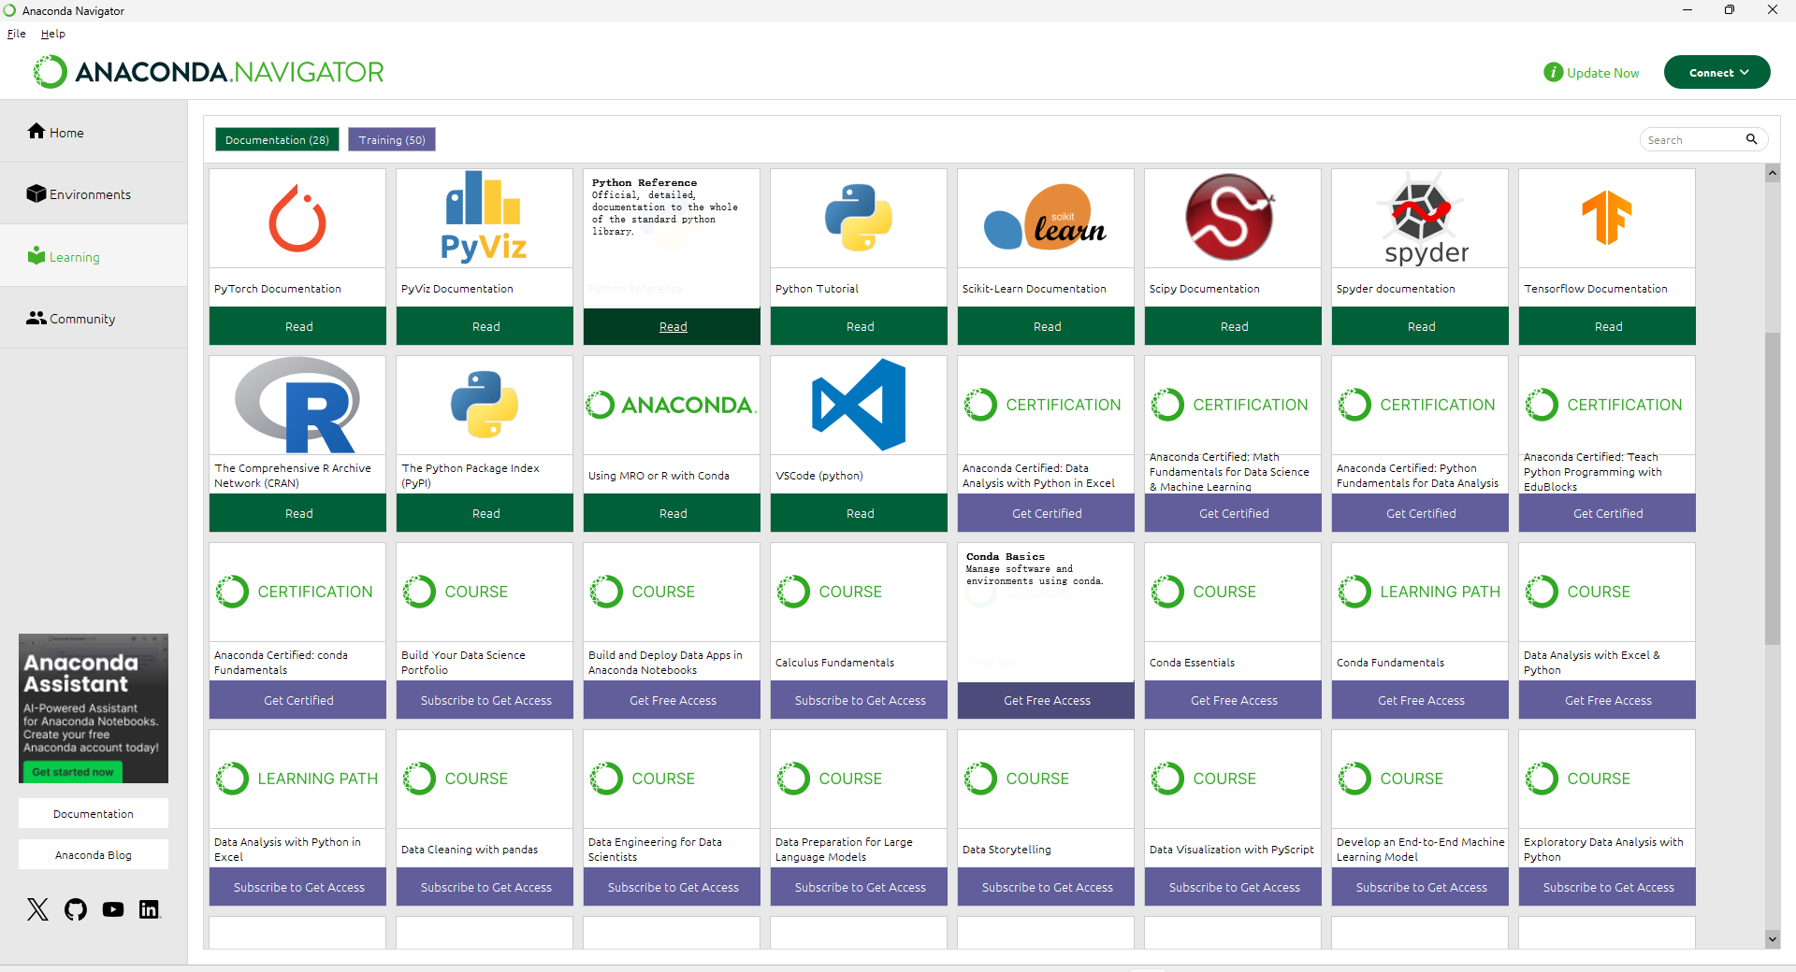Open the YouTube icon in sidebar

pos(113,909)
